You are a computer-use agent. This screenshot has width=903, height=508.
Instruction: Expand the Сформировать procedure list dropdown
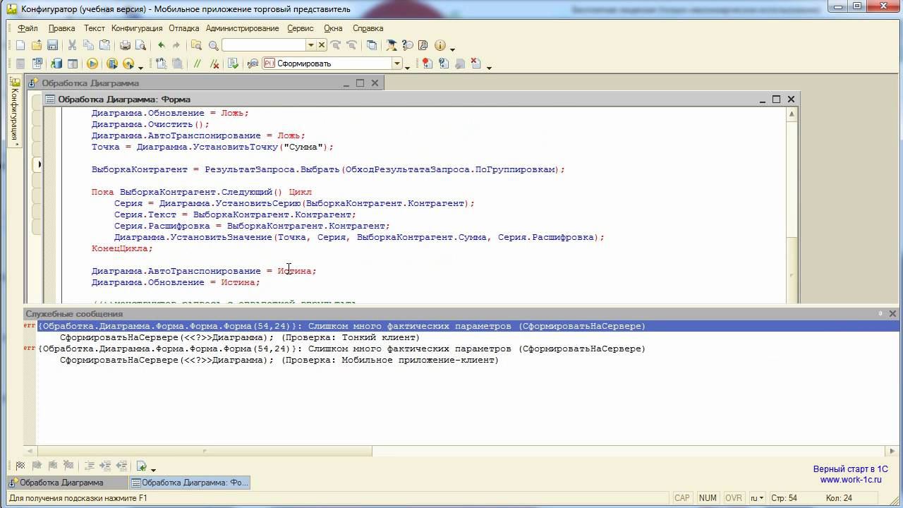[x=396, y=64]
